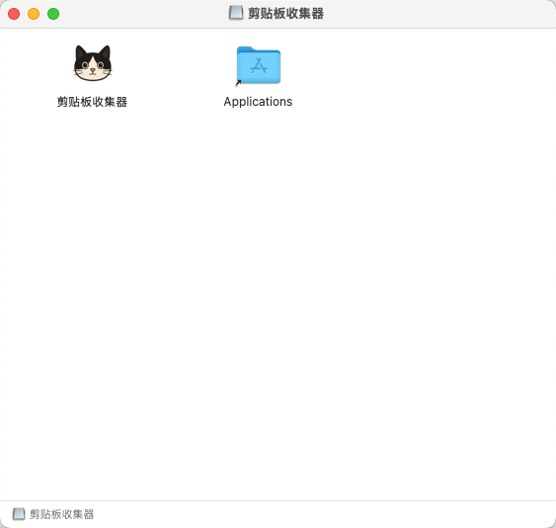Click the 剪贴板收集器 label under the cat icon
556x528 pixels.
coord(92,102)
